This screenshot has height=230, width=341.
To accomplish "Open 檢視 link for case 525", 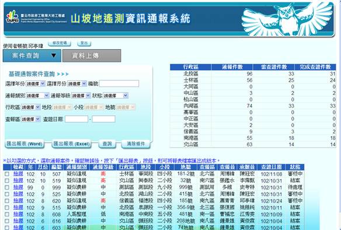I will click(18, 194).
